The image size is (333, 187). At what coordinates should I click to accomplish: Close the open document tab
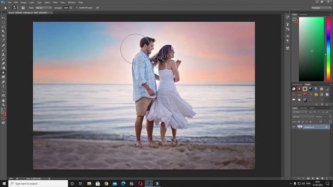tap(51, 12)
